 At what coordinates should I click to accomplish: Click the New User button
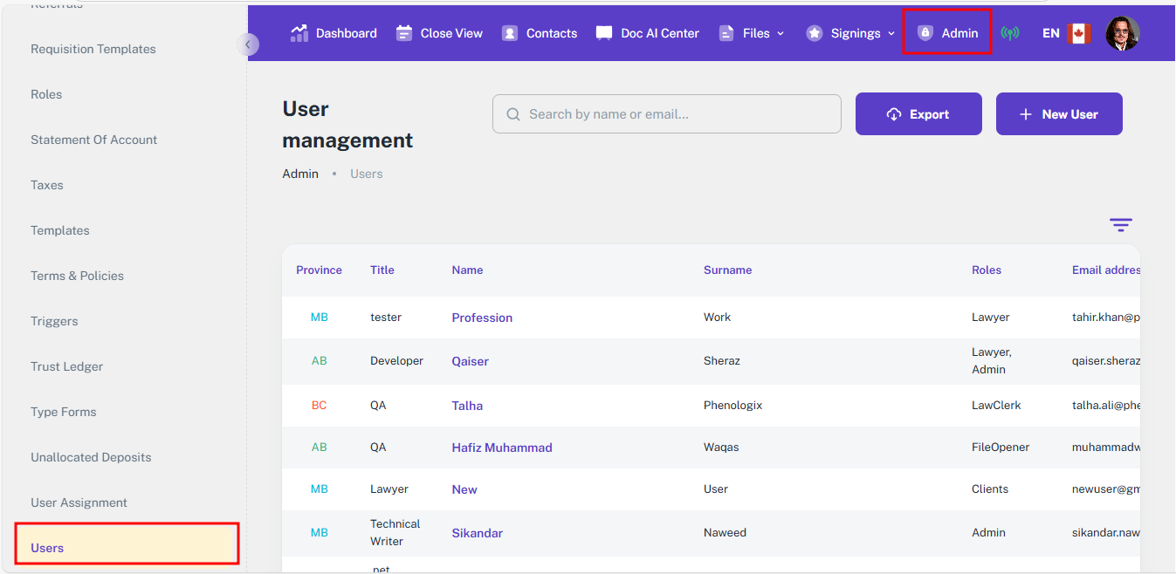(x=1059, y=114)
